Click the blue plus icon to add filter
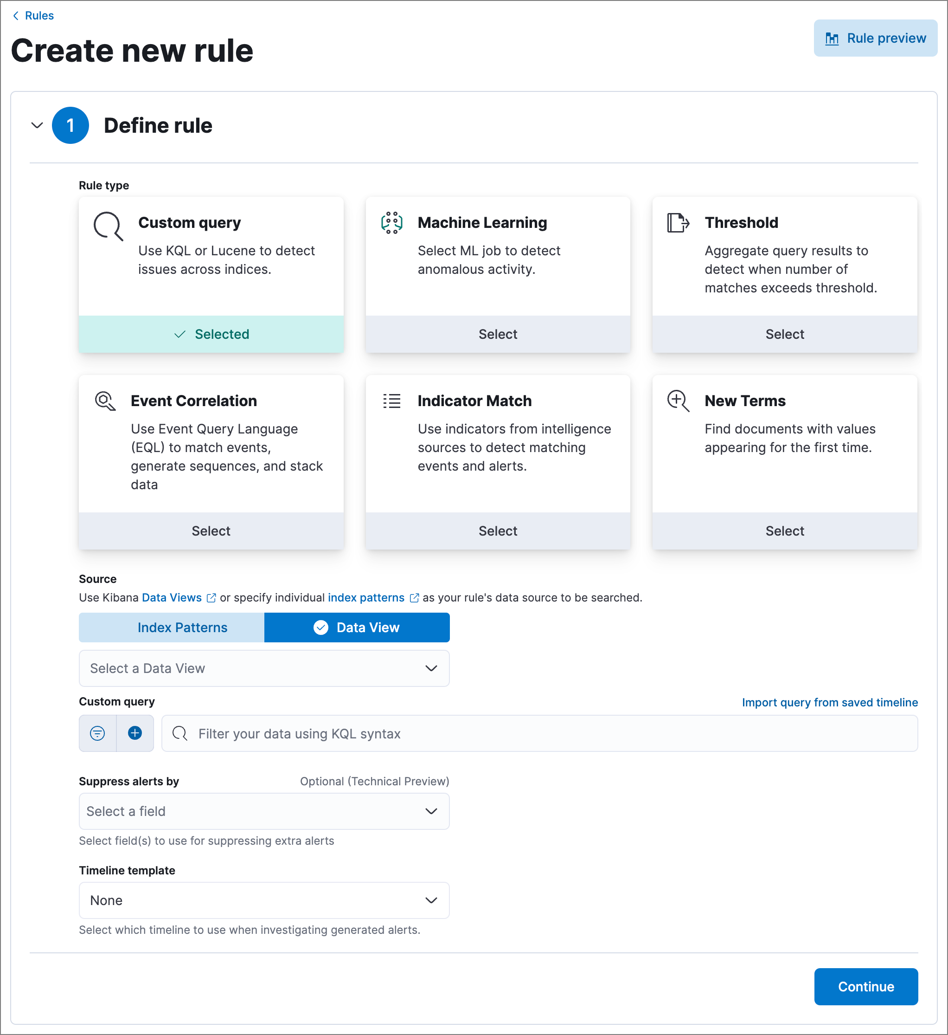 [x=135, y=733]
